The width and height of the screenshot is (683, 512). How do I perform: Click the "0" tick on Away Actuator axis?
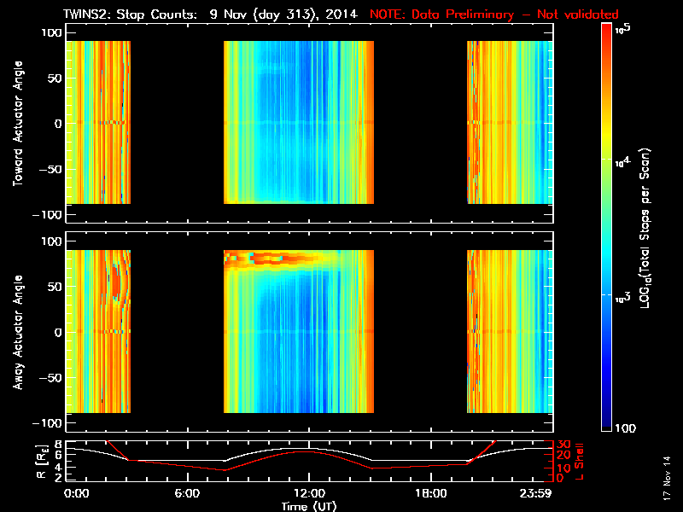(58, 332)
